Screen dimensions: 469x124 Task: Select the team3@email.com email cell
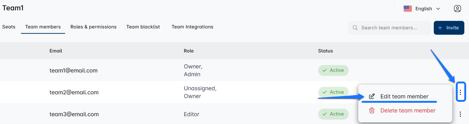(x=74, y=114)
